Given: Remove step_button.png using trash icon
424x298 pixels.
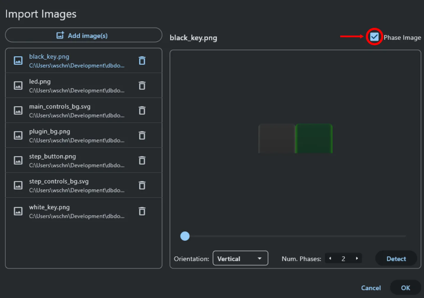Looking at the screenshot, I should point(142,160).
